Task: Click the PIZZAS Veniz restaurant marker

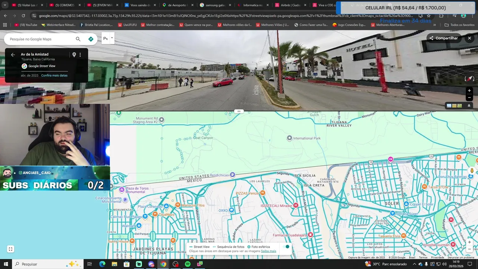Action: point(263,193)
